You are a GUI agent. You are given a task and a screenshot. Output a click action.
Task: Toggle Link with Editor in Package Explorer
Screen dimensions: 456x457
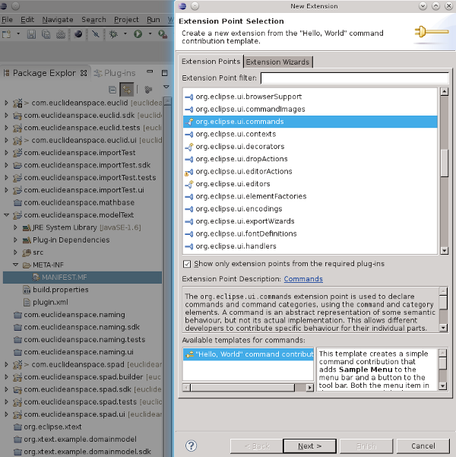coord(127,90)
